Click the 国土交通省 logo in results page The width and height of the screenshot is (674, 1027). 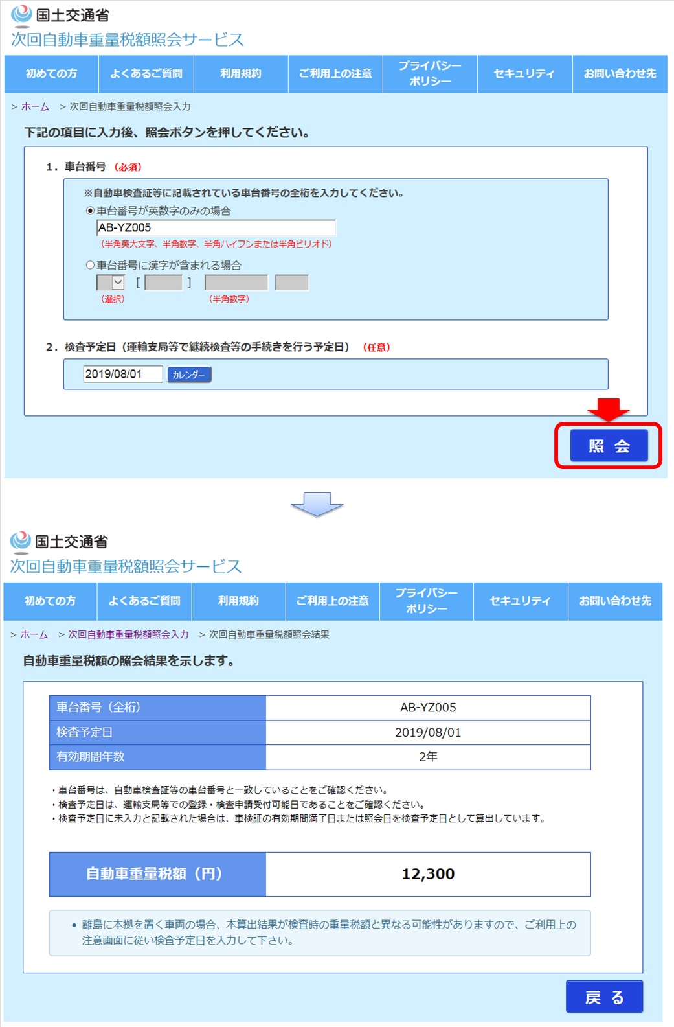point(21,541)
